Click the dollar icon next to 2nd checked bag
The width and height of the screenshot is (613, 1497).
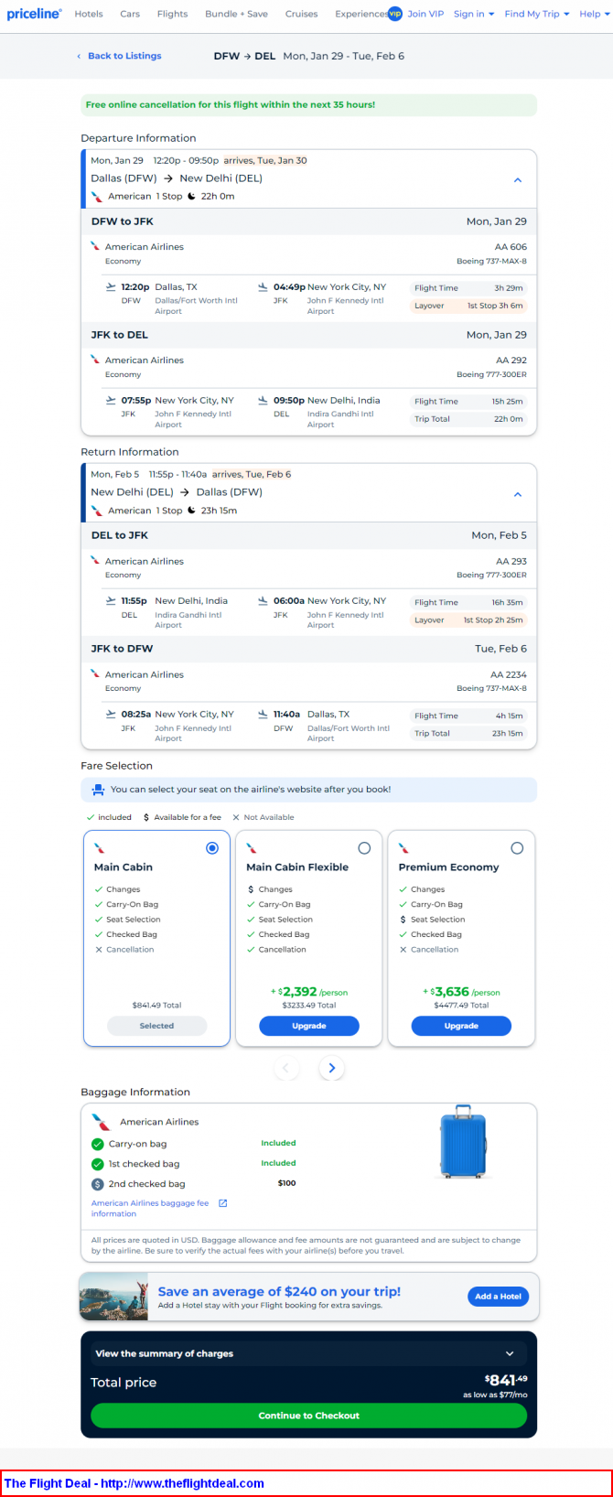tap(97, 1184)
